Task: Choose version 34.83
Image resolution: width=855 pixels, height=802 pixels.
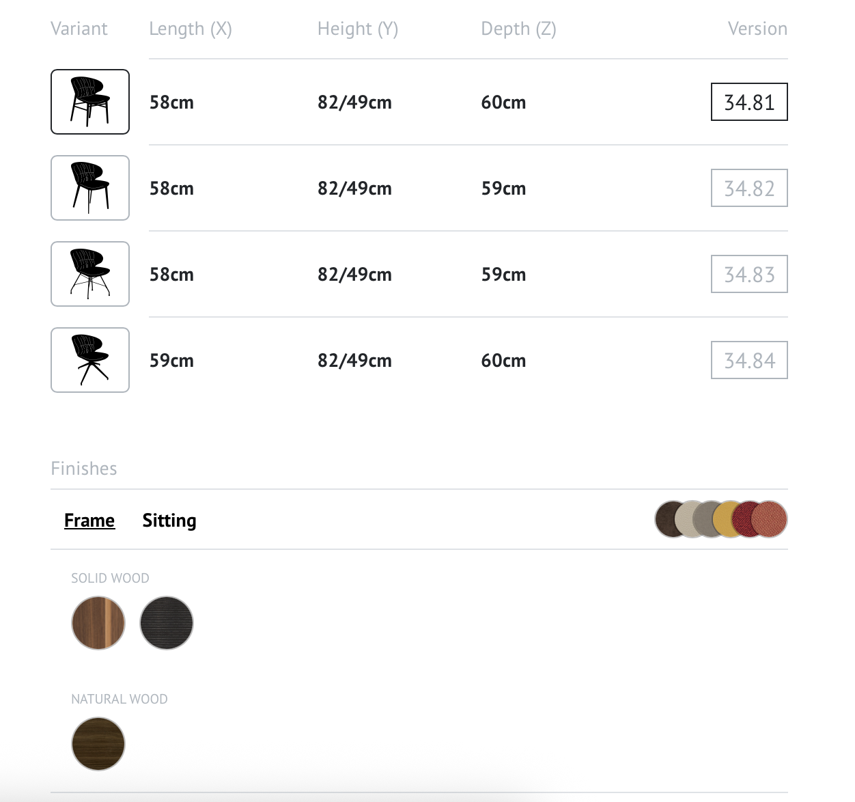Action: click(x=749, y=274)
